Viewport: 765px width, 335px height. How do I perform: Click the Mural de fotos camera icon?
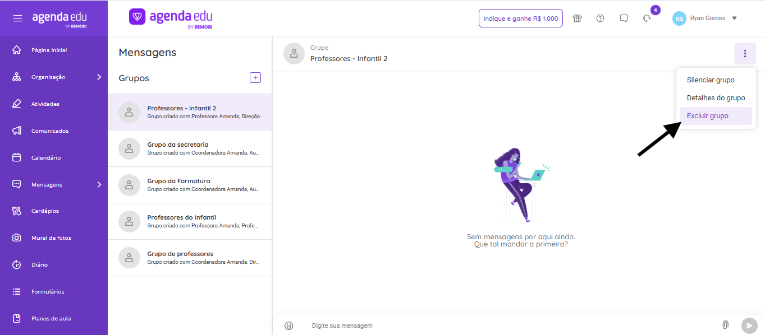click(17, 238)
